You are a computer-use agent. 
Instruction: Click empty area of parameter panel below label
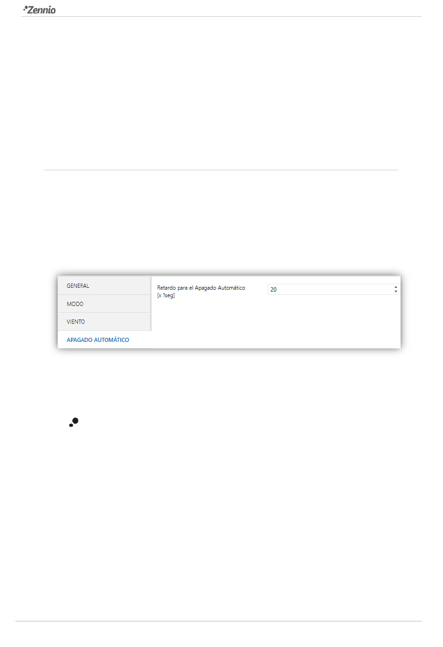pyautogui.click(x=275, y=322)
